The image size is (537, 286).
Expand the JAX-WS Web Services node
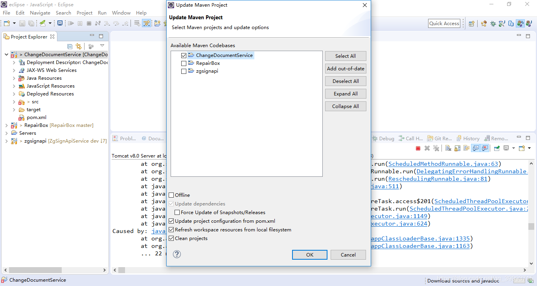pos(14,70)
